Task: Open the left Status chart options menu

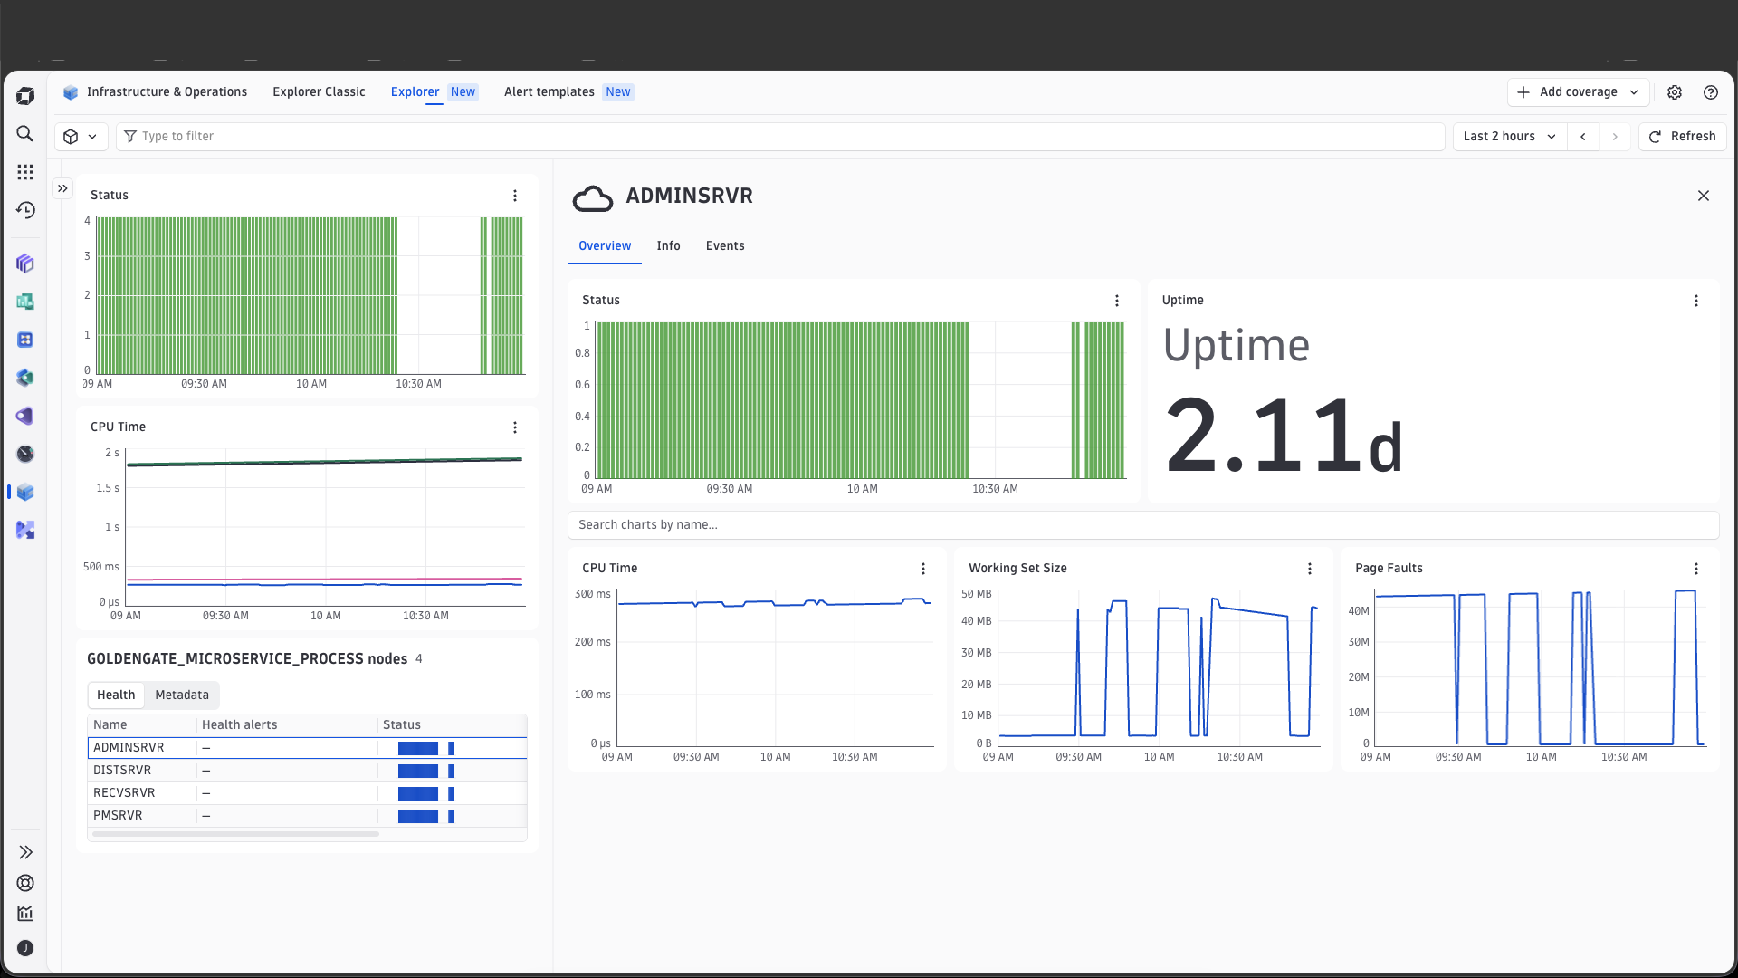Action: coord(515,196)
